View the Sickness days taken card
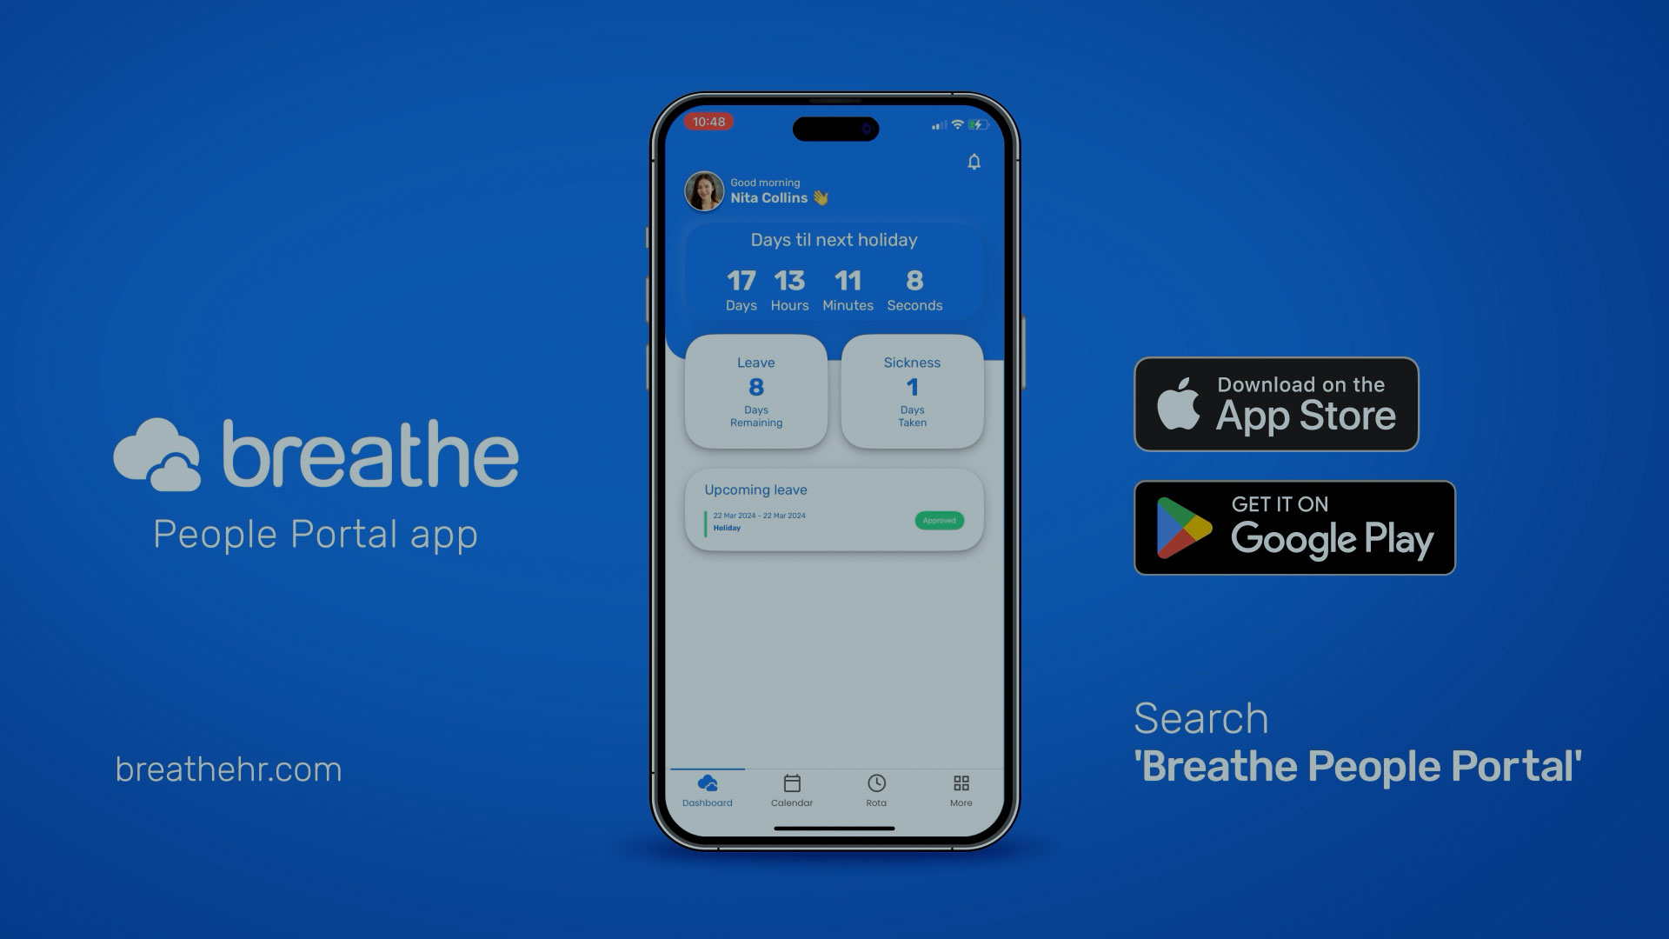Image resolution: width=1669 pixels, height=939 pixels. tap(913, 391)
